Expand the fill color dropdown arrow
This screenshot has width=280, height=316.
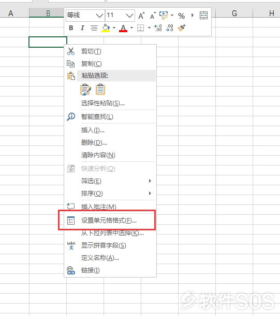pyautogui.click(x=114, y=28)
